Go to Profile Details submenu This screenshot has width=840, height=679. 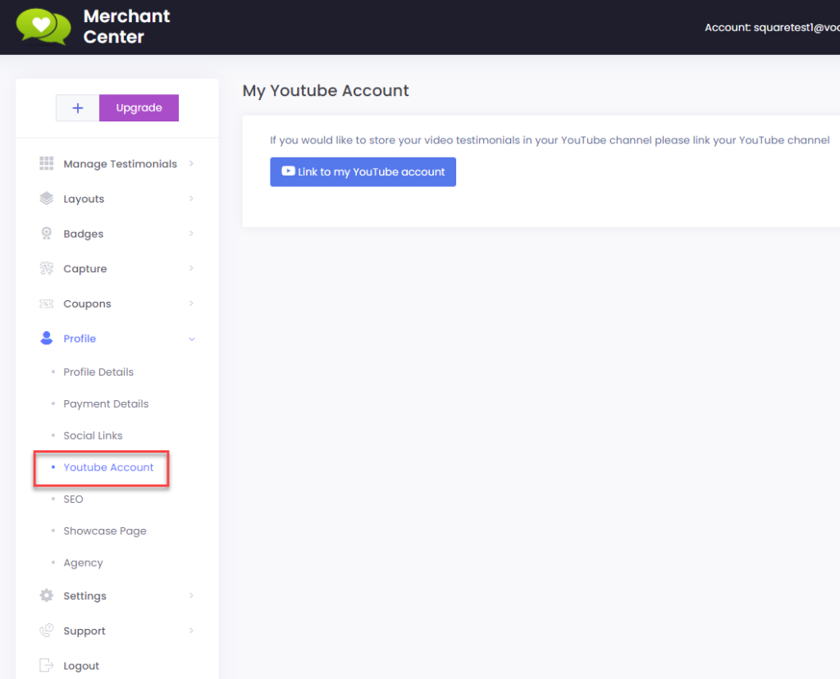click(98, 371)
